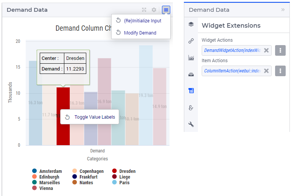This screenshot has height=196, width=294.
Task: Select the Widget Extensions list icon tab
Action: click(191, 91)
